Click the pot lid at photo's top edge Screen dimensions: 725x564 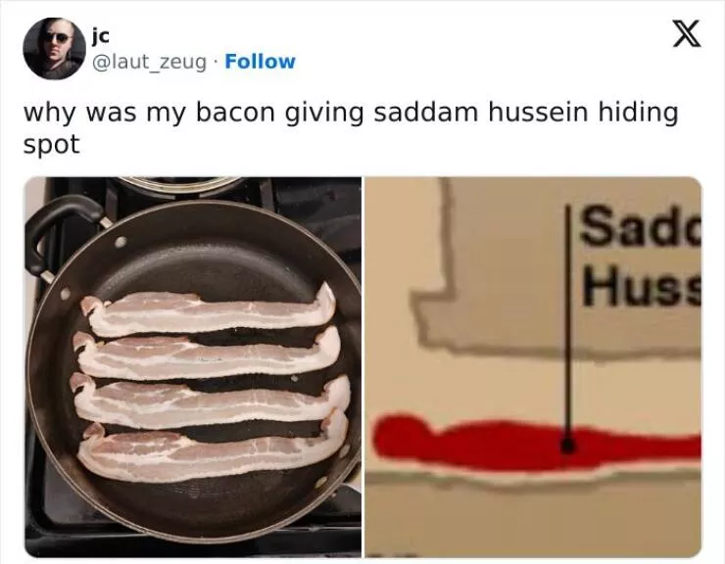(x=180, y=183)
